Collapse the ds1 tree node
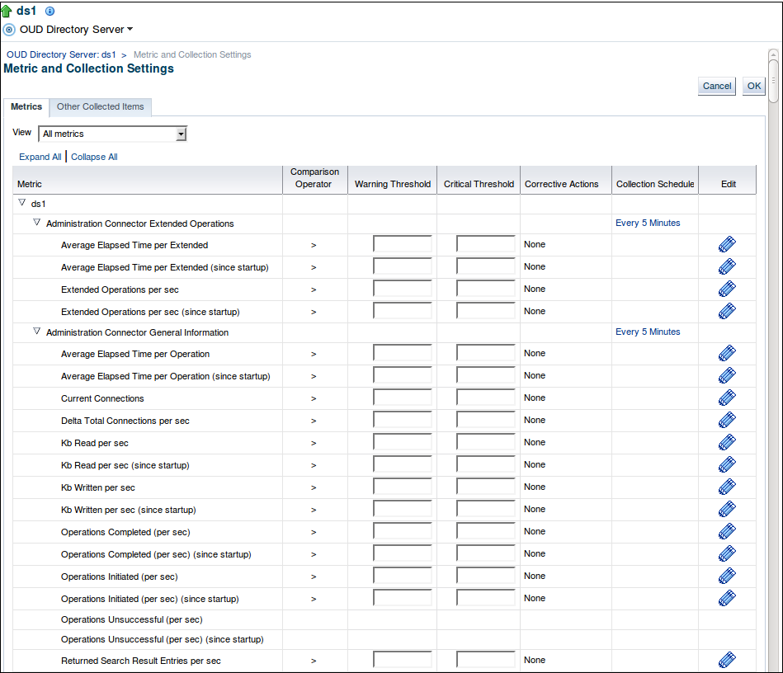The image size is (783, 673). (x=21, y=202)
